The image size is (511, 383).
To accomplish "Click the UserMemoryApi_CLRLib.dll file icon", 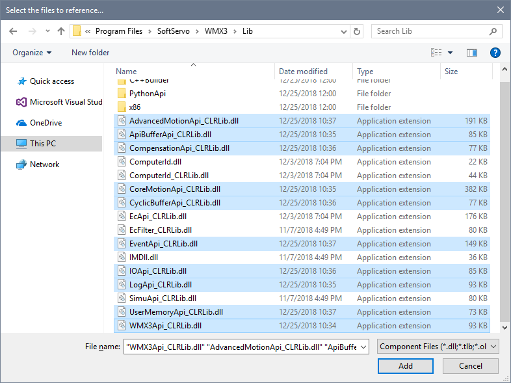I will click(122, 312).
